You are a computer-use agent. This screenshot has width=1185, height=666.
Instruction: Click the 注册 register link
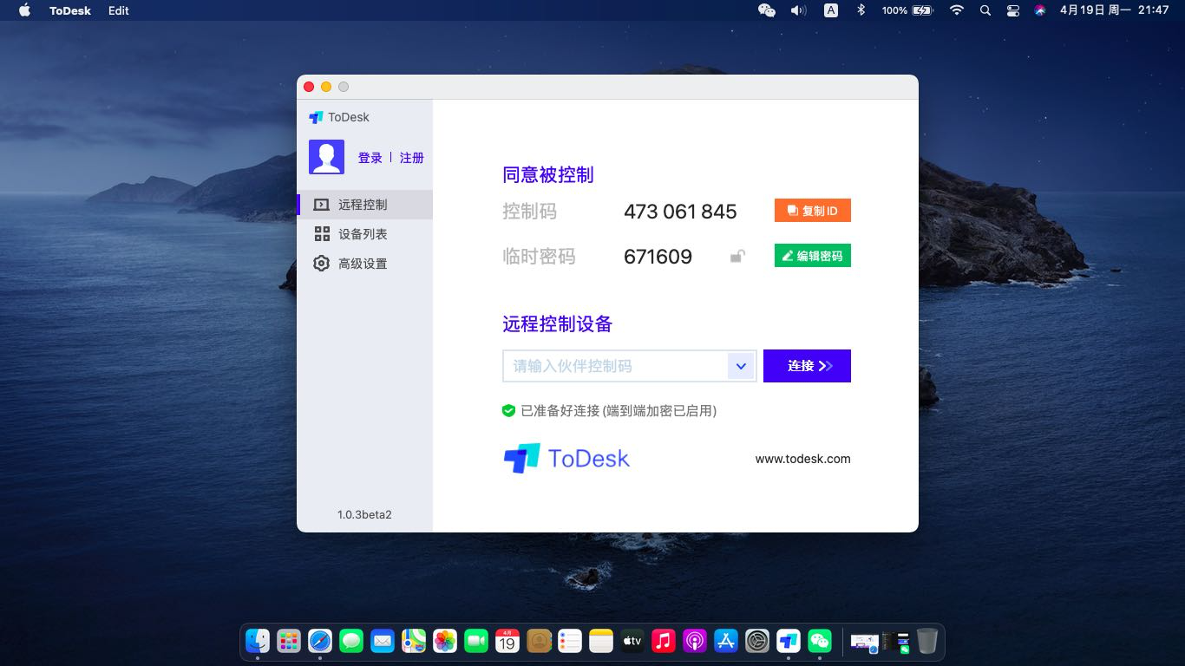412,158
